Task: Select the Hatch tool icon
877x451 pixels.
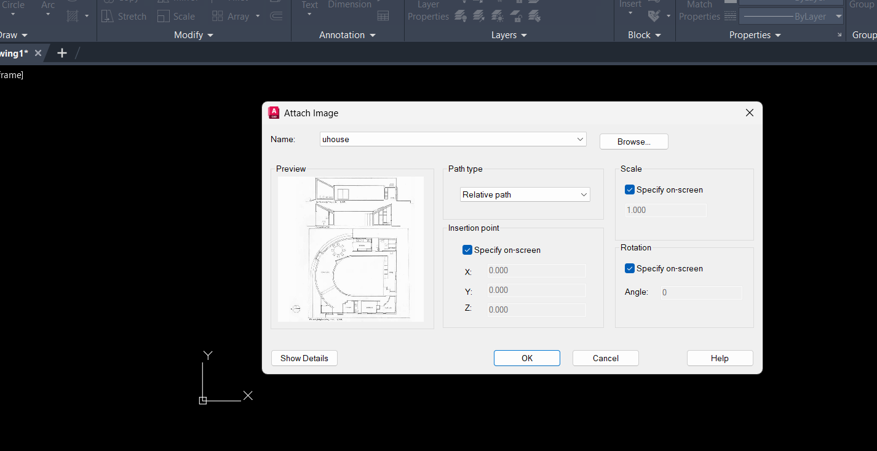Action: coord(73,16)
